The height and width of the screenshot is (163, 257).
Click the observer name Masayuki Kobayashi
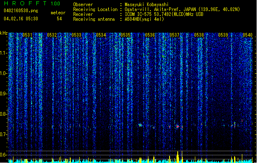click(x=147, y=4)
